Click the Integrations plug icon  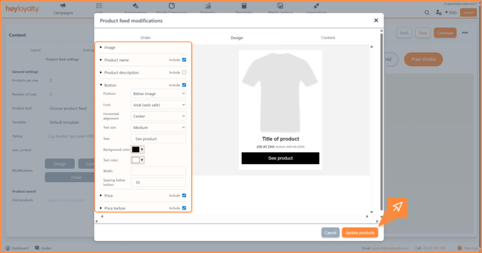click(316, 6)
